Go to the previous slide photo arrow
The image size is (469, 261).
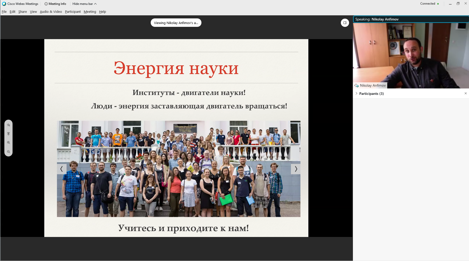click(62, 169)
